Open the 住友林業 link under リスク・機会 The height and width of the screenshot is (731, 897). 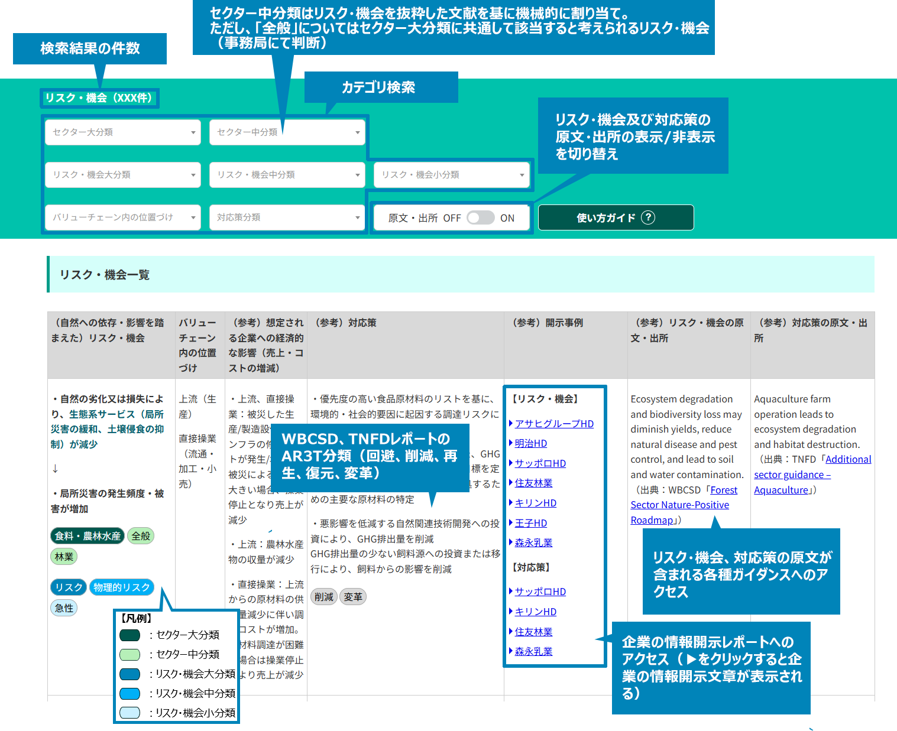click(533, 483)
